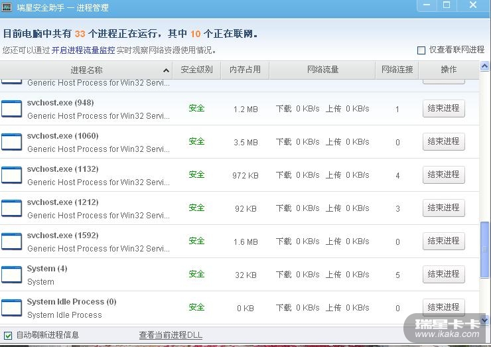End process svchost.exe (1060)

pyautogui.click(x=443, y=141)
